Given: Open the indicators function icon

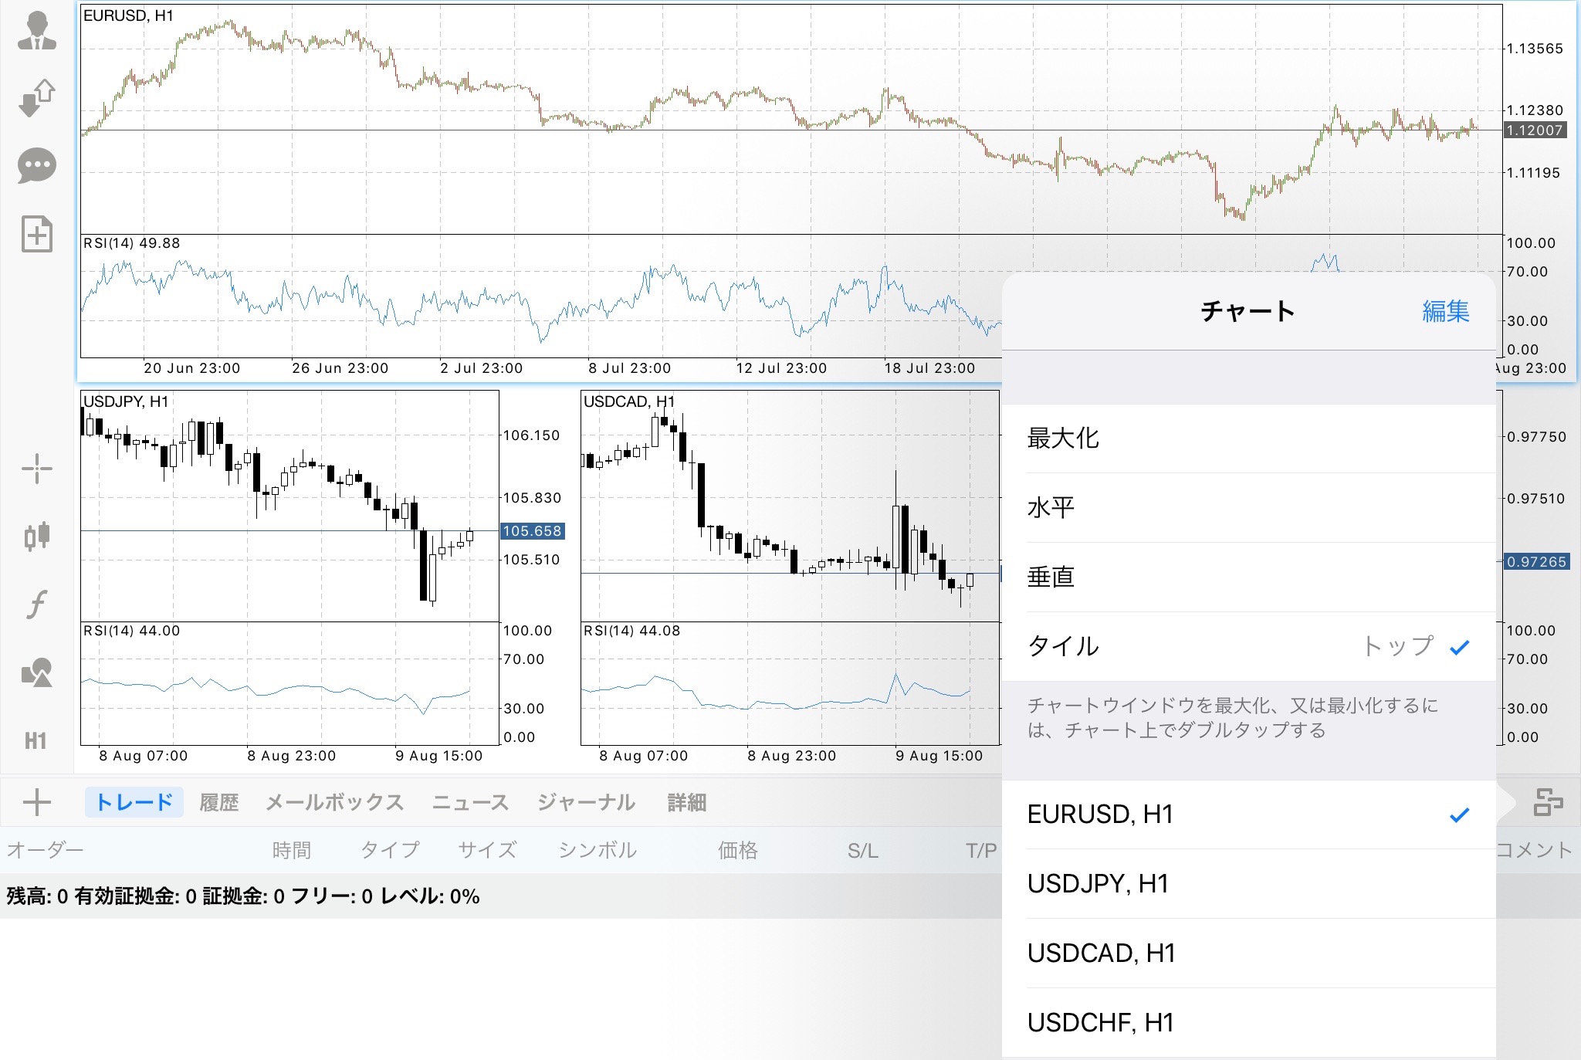Looking at the screenshot, I should 37,604.
